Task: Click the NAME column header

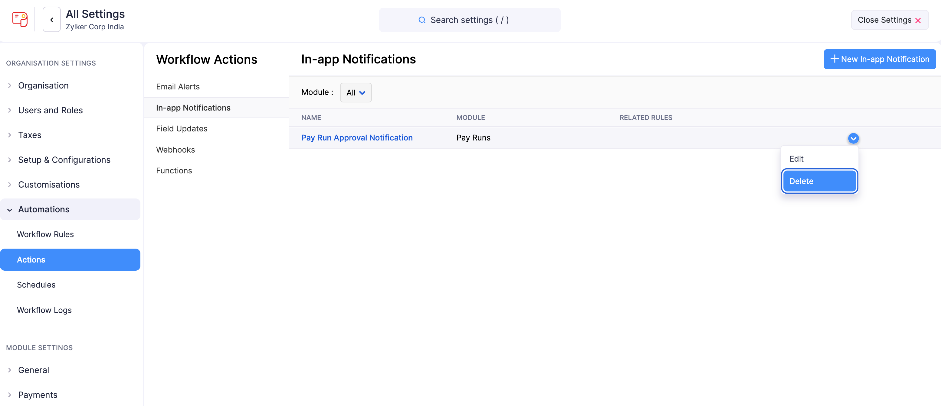Action: click(311, 118)
